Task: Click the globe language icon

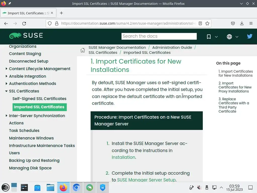Action: coord(229,37)
